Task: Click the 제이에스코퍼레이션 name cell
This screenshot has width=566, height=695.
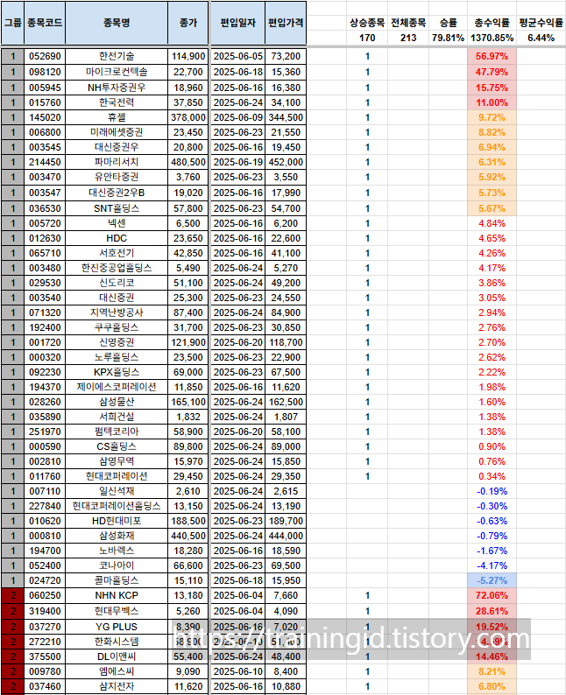Action: click(x=117, y=387)
